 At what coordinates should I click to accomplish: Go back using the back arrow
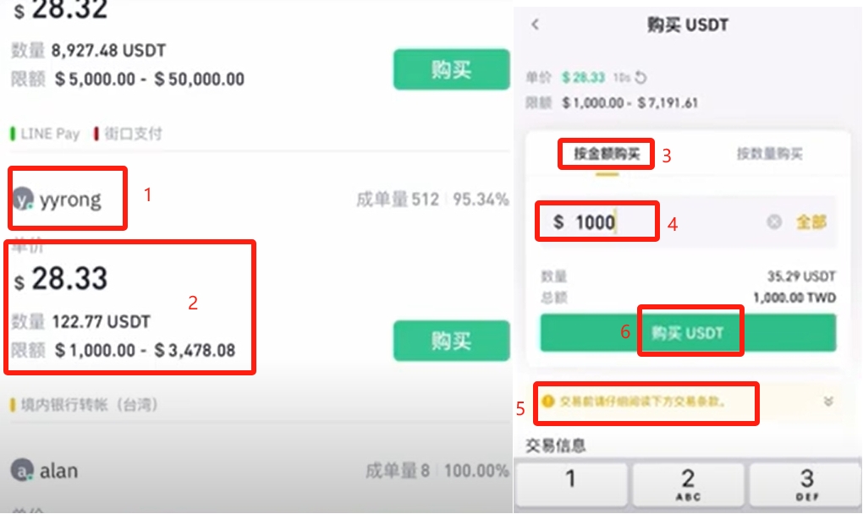pos(535,25)
